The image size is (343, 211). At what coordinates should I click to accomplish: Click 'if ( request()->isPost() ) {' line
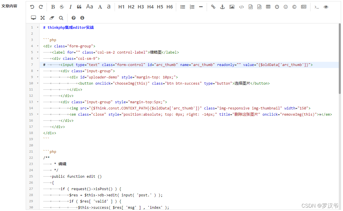tap(91, 189)
